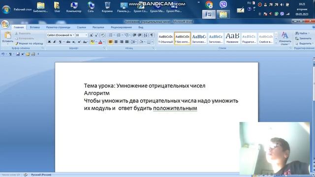Apply the Название style

(232, 38)
